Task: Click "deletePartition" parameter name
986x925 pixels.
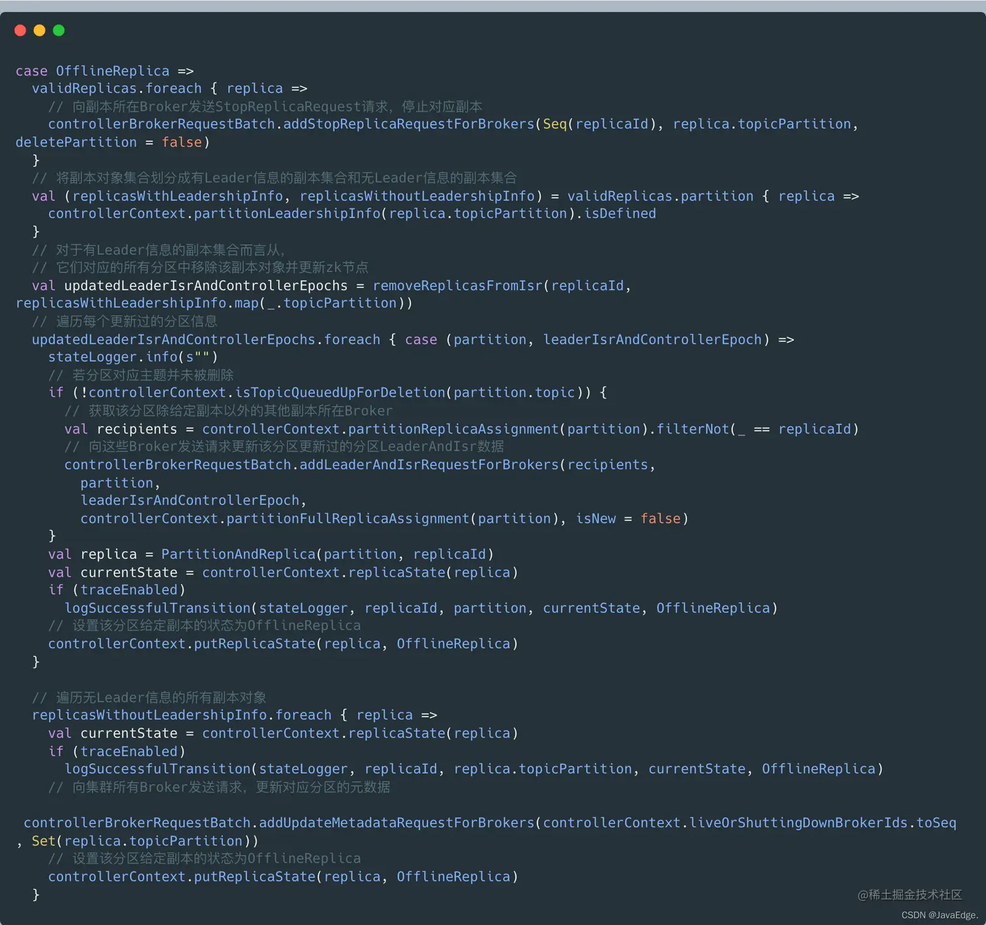Action: [76, 142]
